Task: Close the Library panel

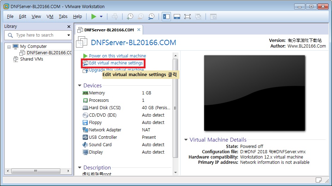Action: click(x=69, y=27)
